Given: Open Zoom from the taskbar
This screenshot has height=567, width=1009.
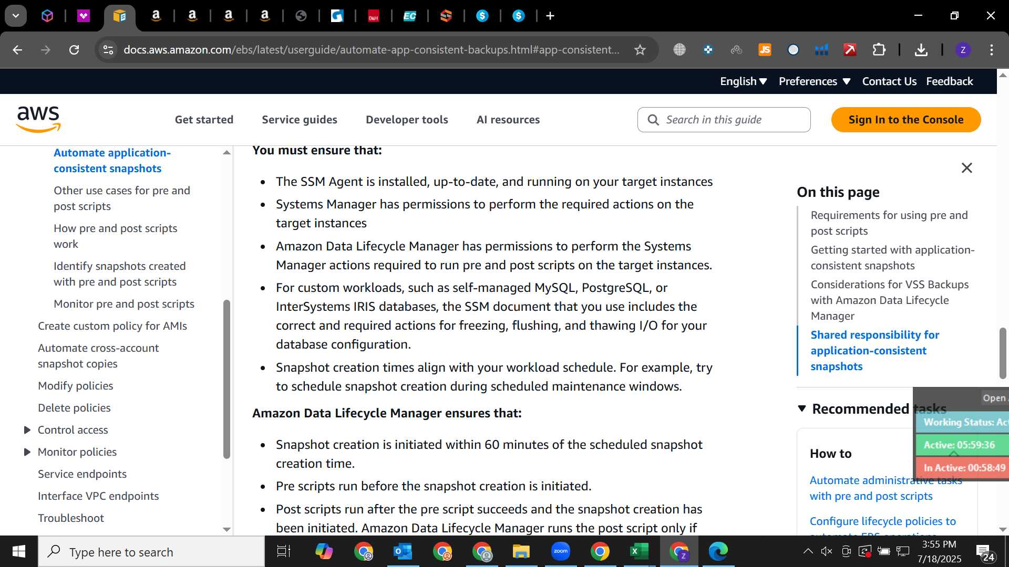Looking at the screenshot, I should point(560,551).
